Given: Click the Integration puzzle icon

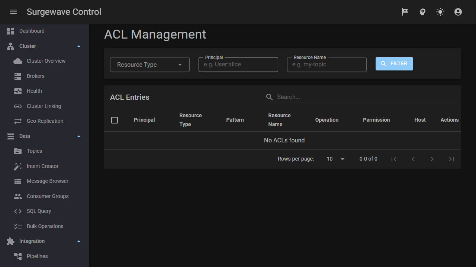Looking at the screenshot, I should [x=10, y=241].
